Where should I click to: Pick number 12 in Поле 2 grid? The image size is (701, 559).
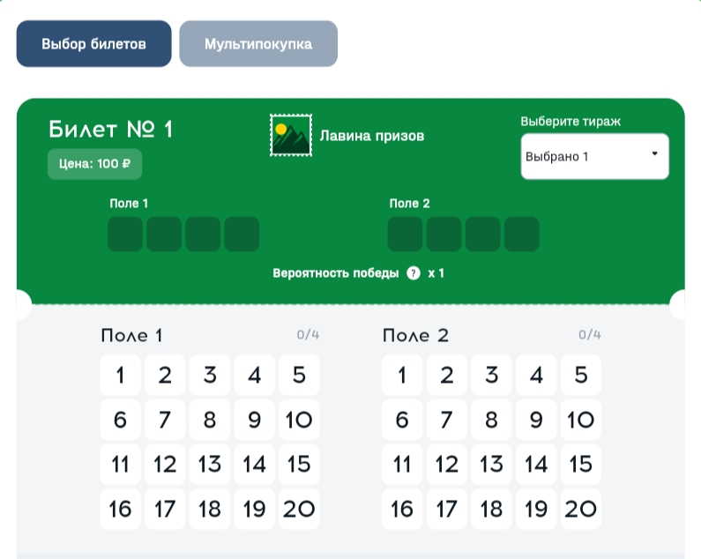click(447, 464)
